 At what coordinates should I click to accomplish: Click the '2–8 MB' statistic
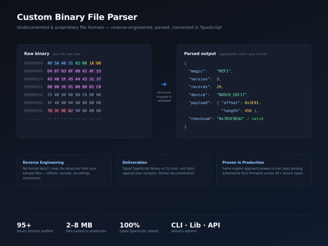point(79,225)
